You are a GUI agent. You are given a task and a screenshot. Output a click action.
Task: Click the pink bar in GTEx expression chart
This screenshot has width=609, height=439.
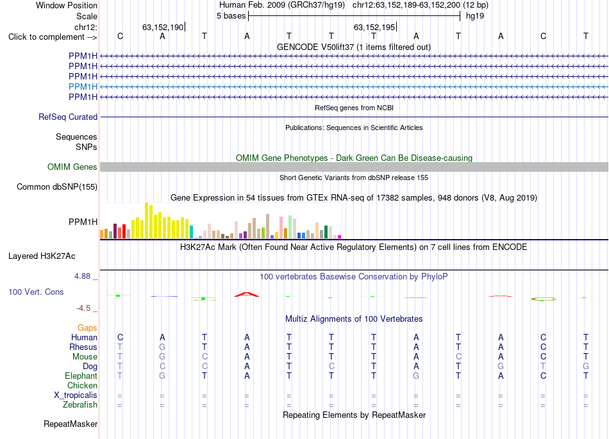point(281,228)
